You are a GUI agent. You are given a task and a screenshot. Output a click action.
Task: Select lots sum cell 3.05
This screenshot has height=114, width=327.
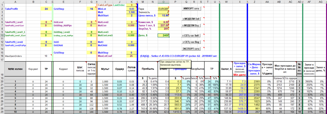click(x=132, y=112)
